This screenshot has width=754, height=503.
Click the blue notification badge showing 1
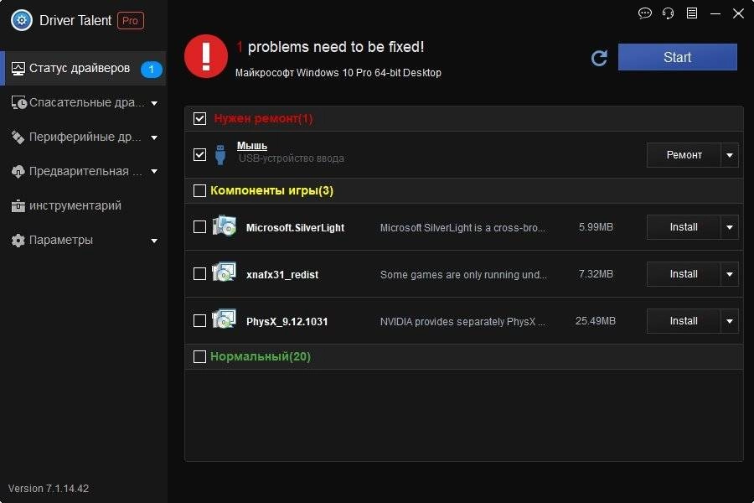151,70
